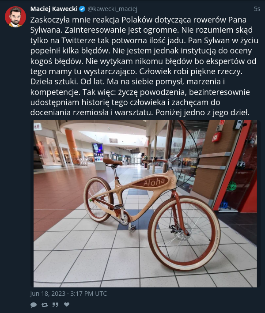Click the bike's front wheel in the photo
The image size is (265, 313).
[184, 233]
